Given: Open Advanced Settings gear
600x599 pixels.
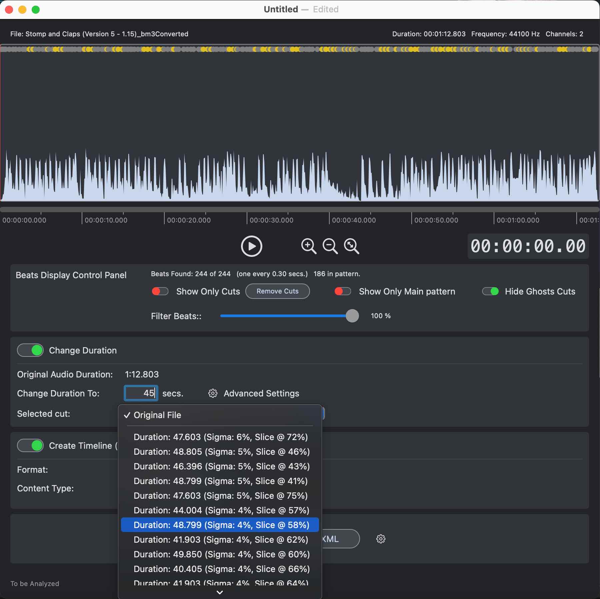Looking at the screenshot, I should tap(213, 393).
